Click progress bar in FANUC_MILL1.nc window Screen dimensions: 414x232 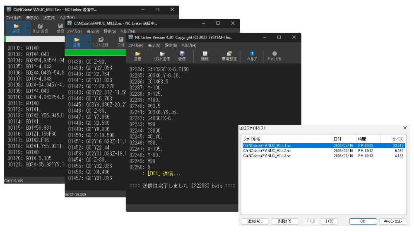click(35, 39)
